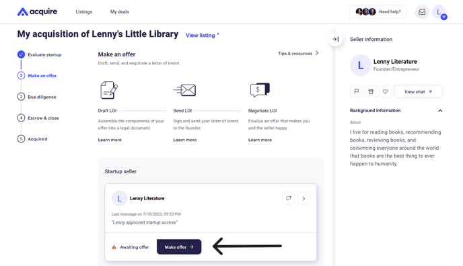Viewport: 463px width, 266px height.
Task: Open chat icon on Lenny Literature card
Action: 289,198
